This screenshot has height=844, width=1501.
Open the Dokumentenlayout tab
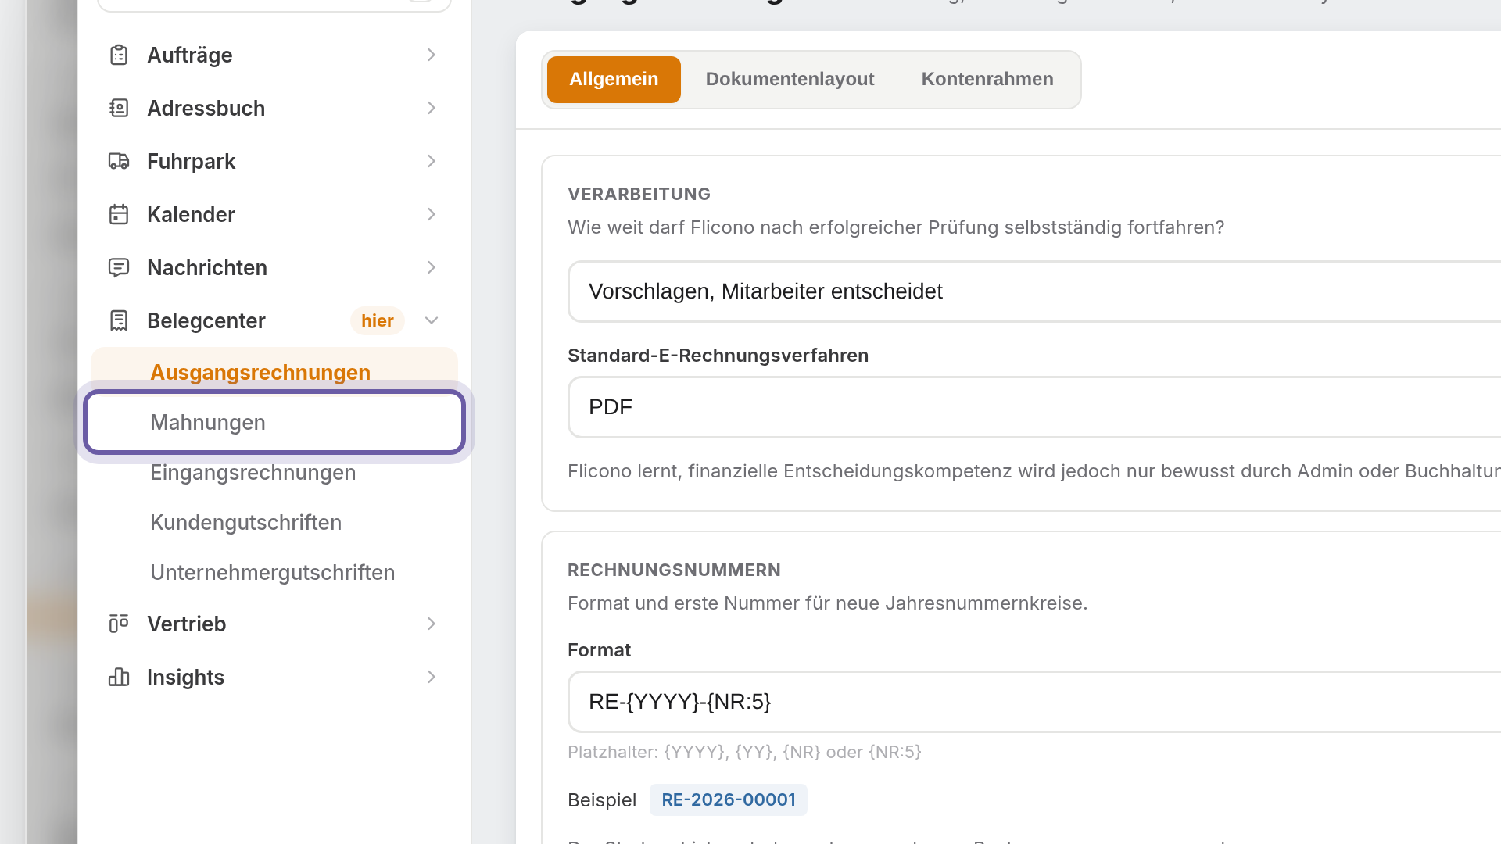(790, 79)
